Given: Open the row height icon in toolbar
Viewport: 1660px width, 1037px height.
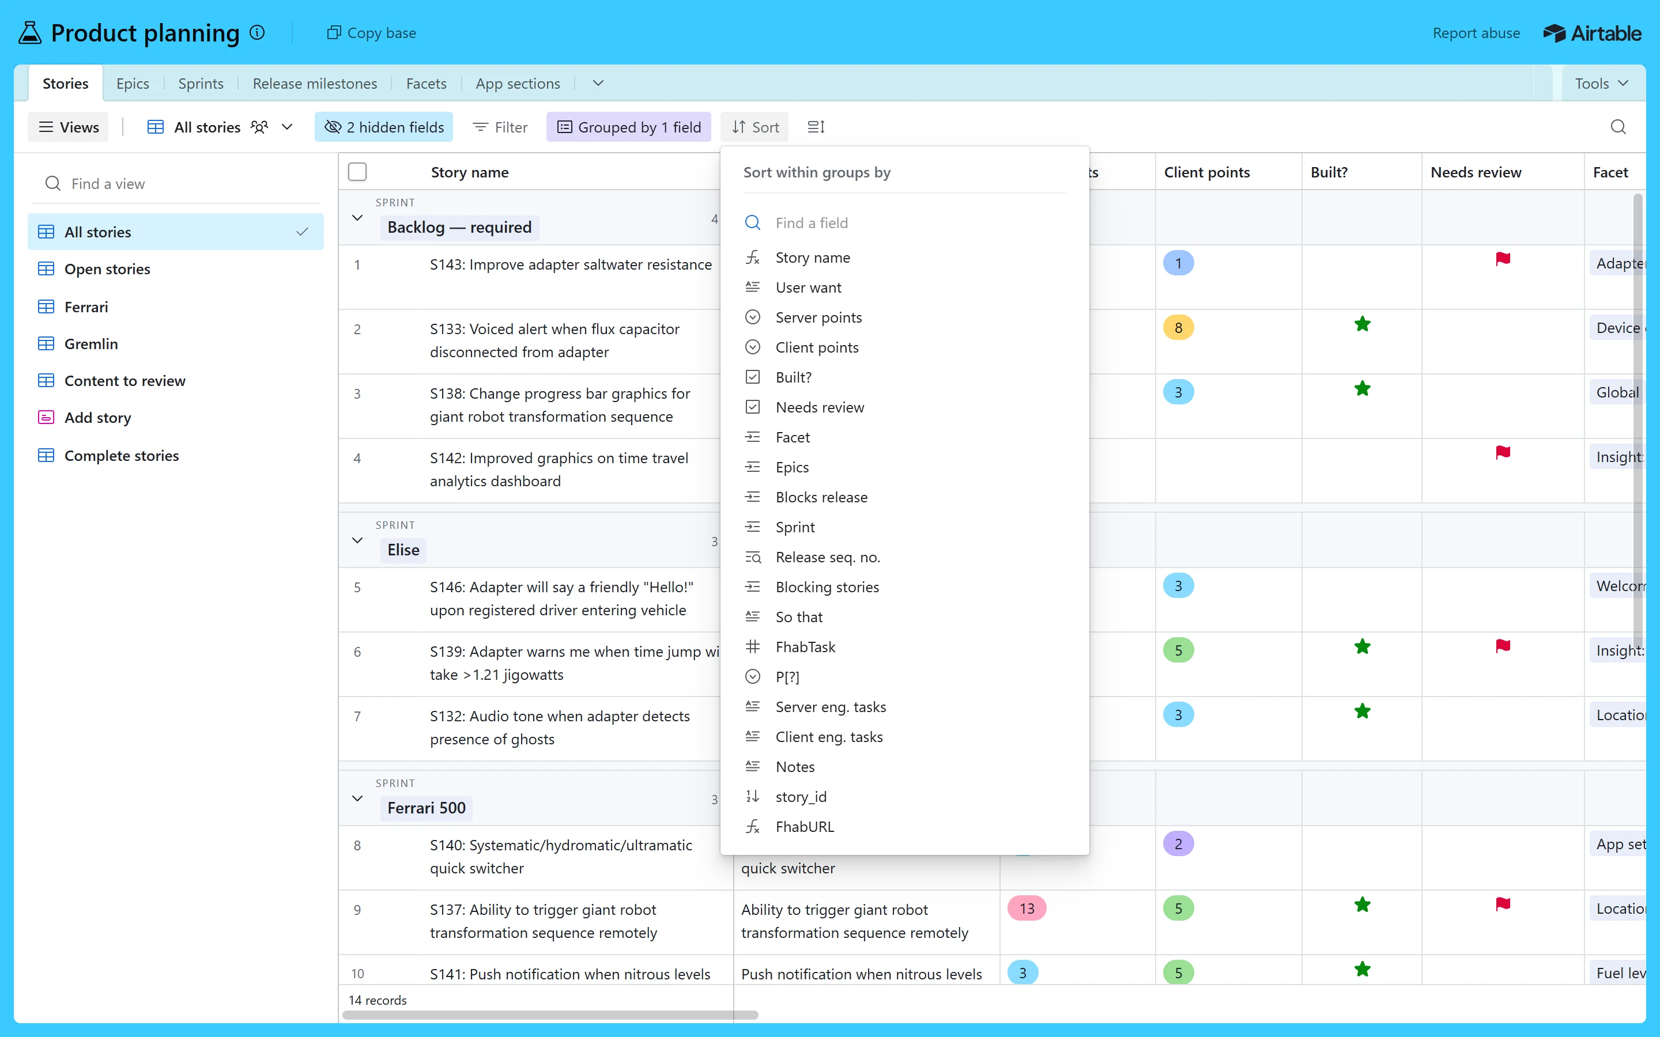Looking at the screenshot, I should coord(816,127).
